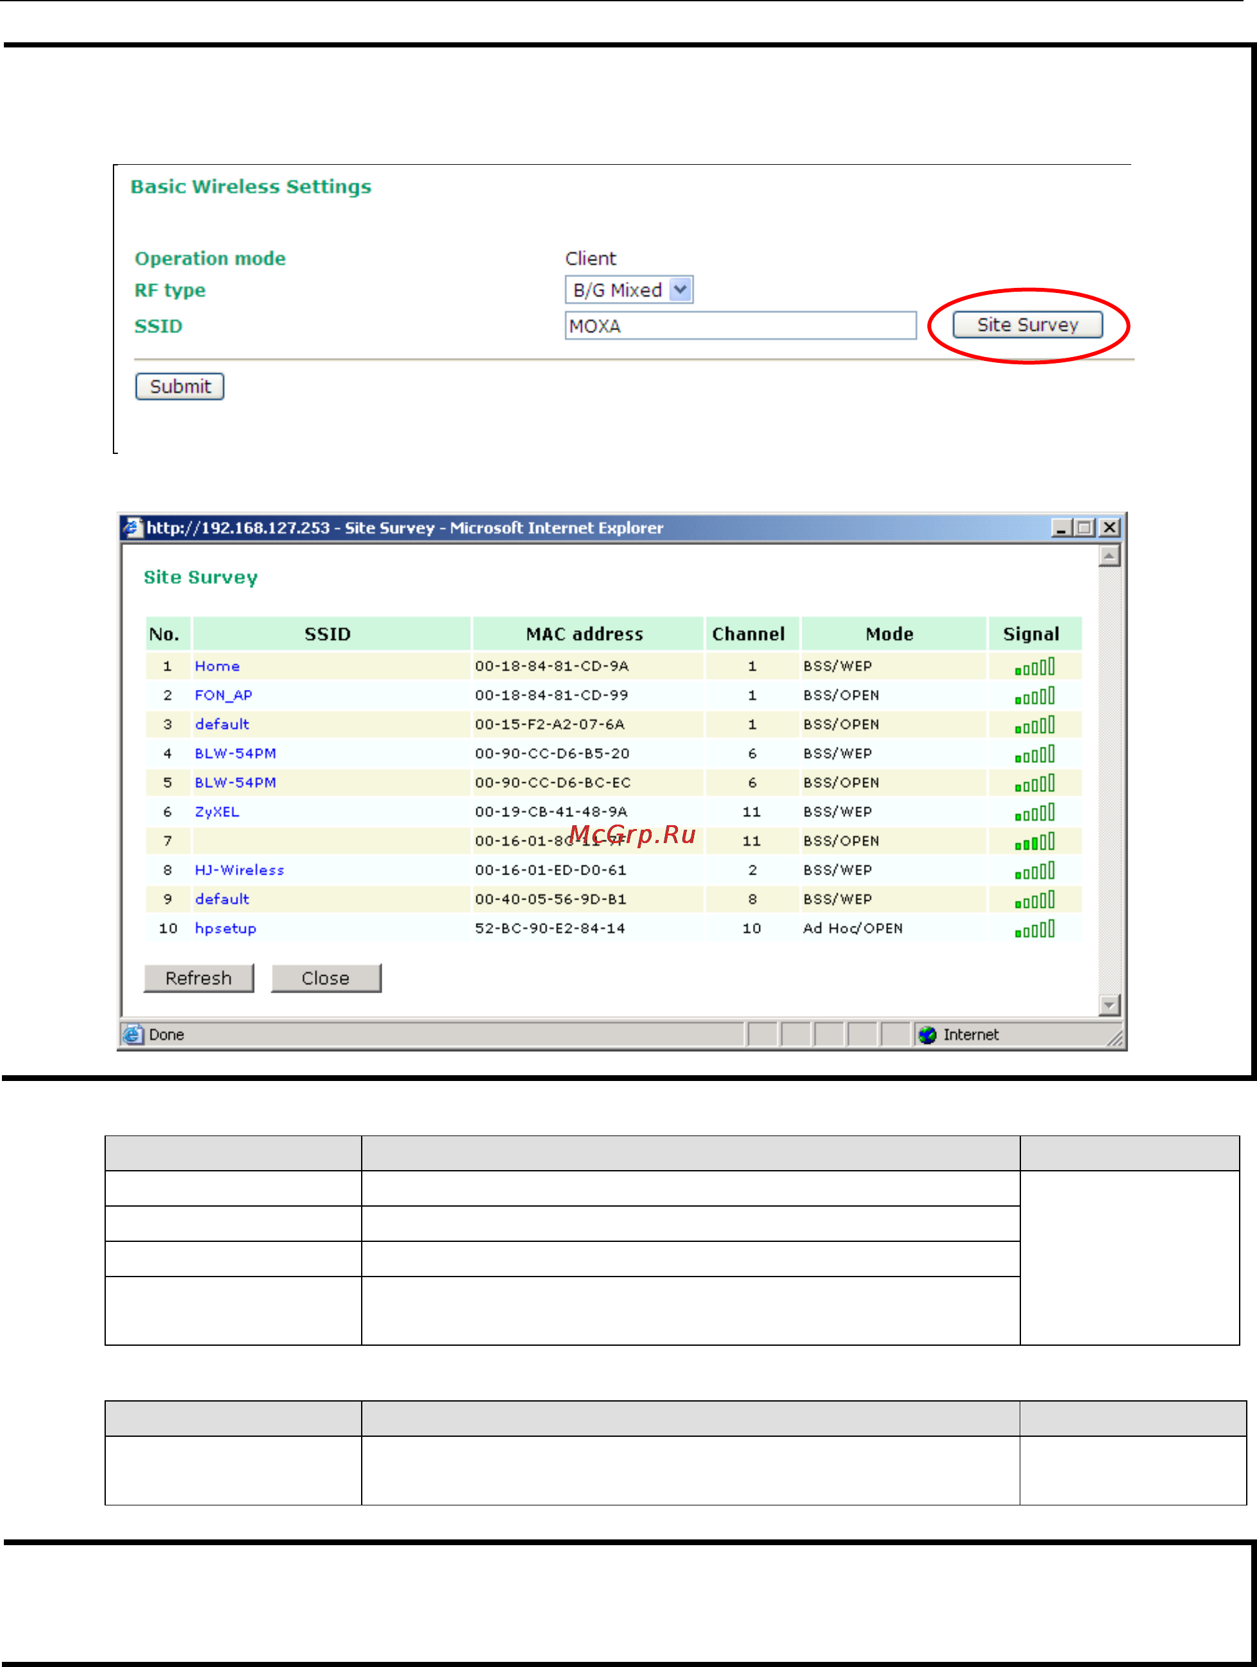Click the Close button in Site Survey
This screenshot has width=1257, height=1667.
coord(326,978)
